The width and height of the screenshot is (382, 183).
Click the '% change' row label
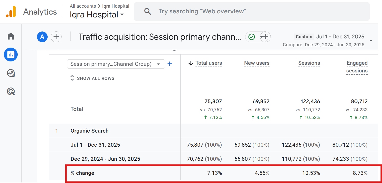(82, 173)
